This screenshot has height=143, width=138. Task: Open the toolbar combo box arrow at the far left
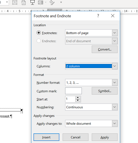(7, 2)
